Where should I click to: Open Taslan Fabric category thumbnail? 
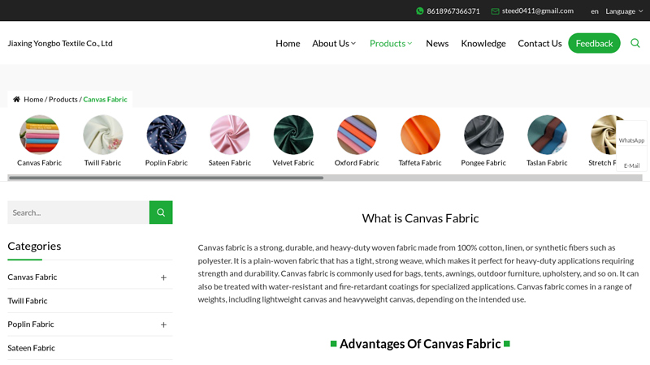[547, 135]
